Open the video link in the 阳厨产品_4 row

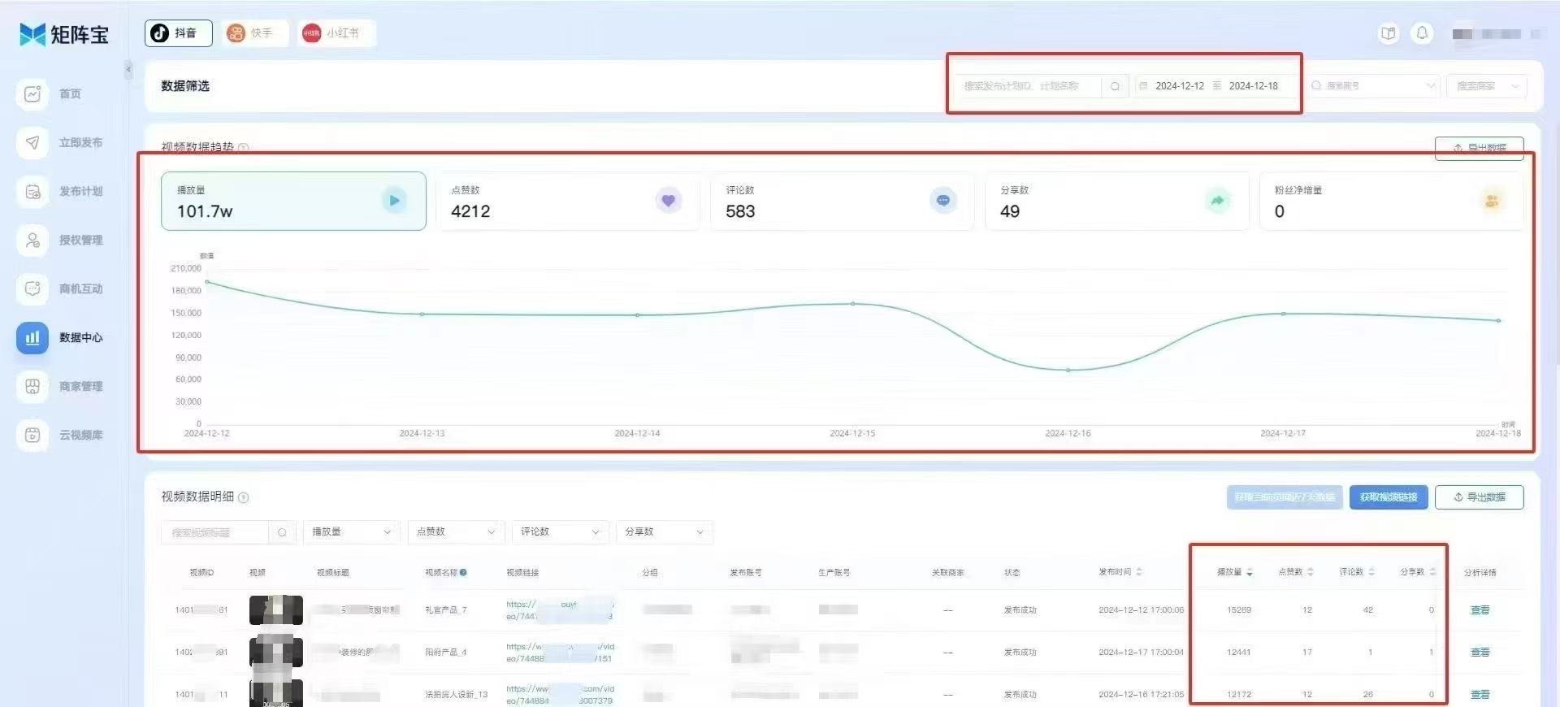[x=560, y=653]
